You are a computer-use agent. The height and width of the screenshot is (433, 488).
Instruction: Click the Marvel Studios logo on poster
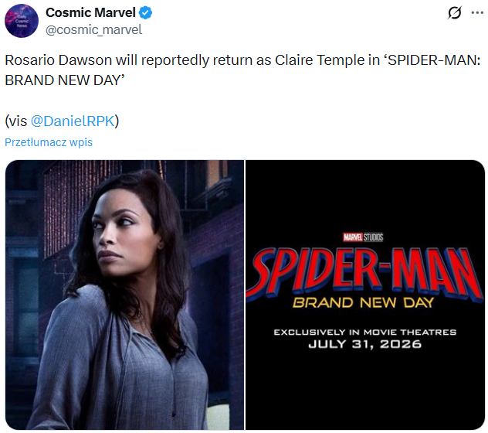(362, 237)
